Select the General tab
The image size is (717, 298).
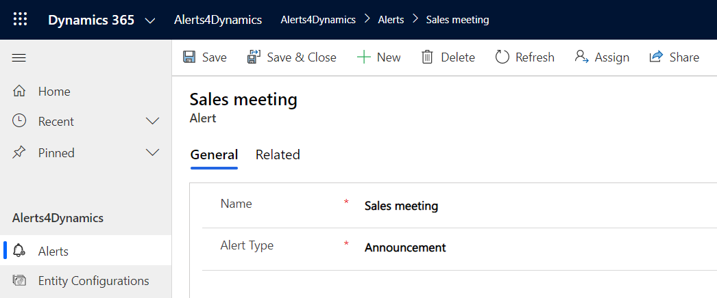tap(214, 155)
